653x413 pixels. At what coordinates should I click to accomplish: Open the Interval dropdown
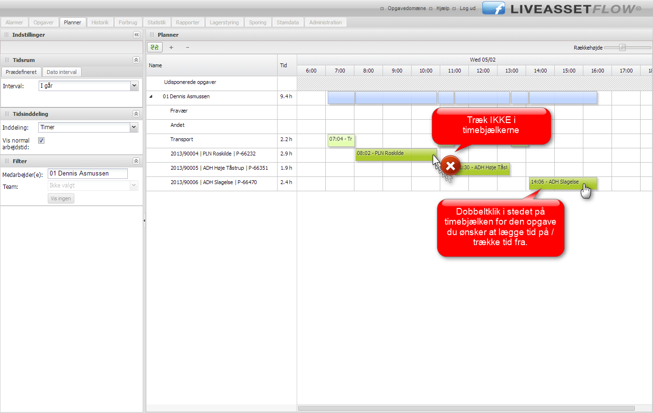click(134, 86)
